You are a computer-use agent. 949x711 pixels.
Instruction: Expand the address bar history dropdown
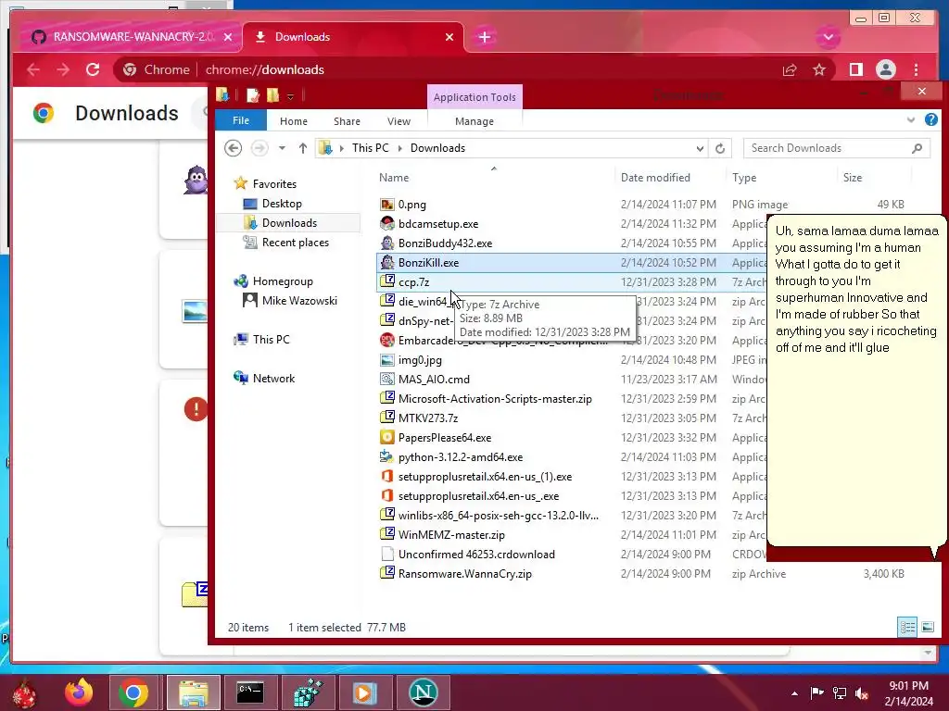700,148
